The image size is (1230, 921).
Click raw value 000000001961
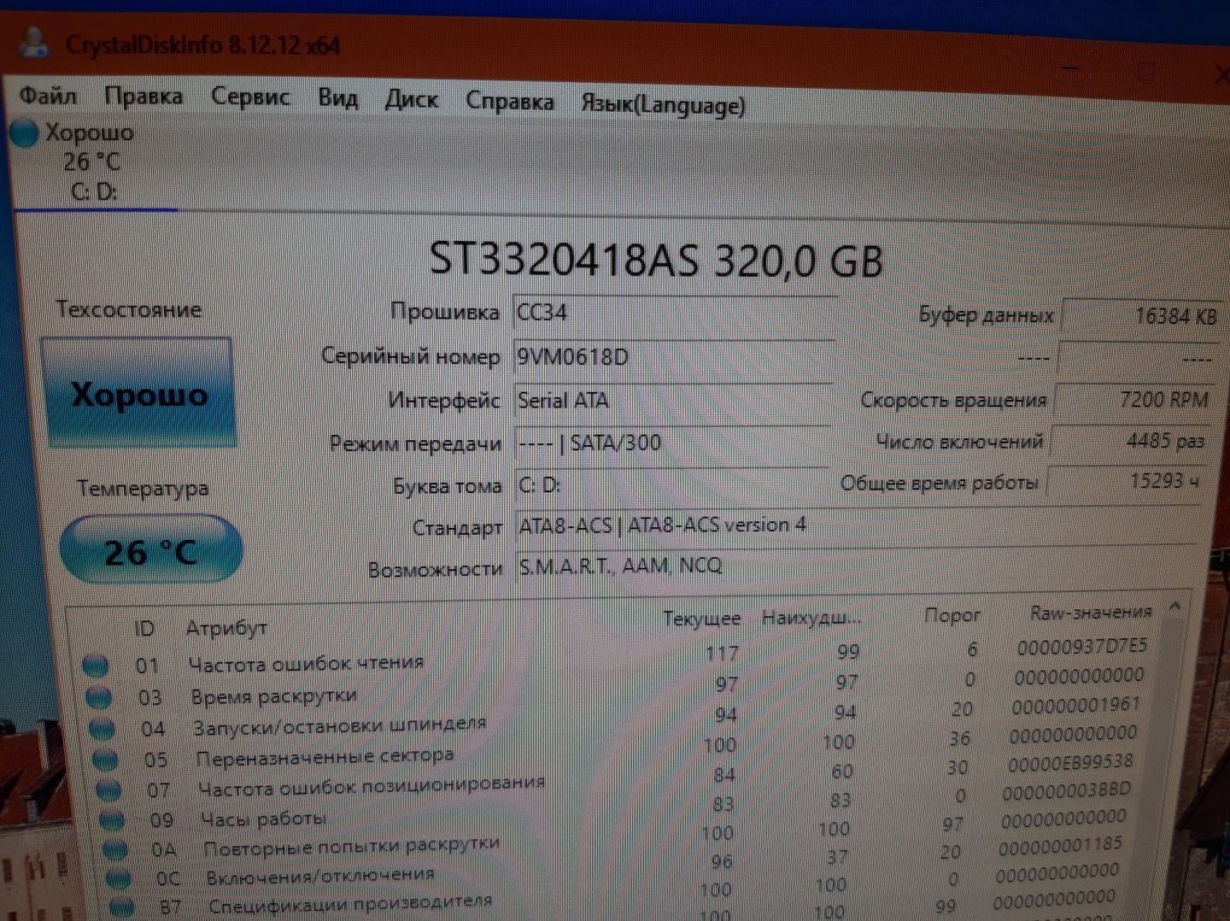tap(1076, 706)
